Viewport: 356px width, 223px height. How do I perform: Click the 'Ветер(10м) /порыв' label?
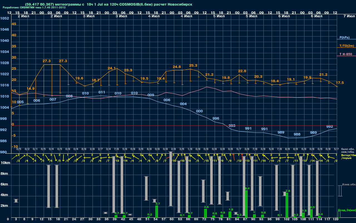click(x=348, y=156)
